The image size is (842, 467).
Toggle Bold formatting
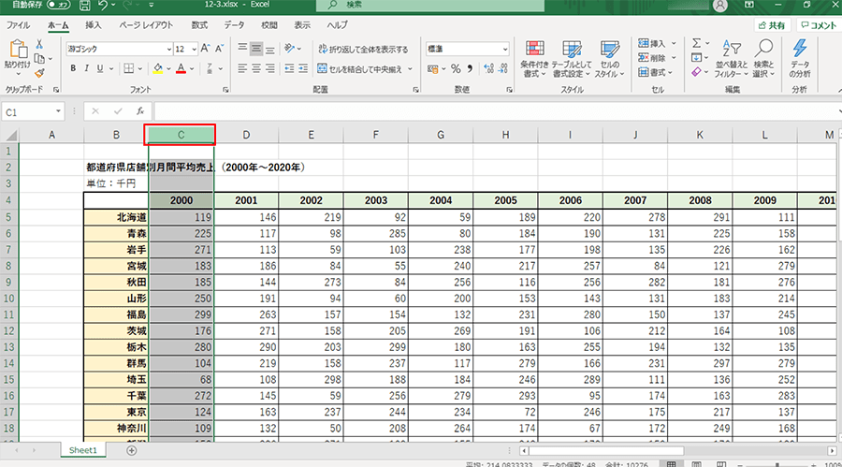pos(73,69)
